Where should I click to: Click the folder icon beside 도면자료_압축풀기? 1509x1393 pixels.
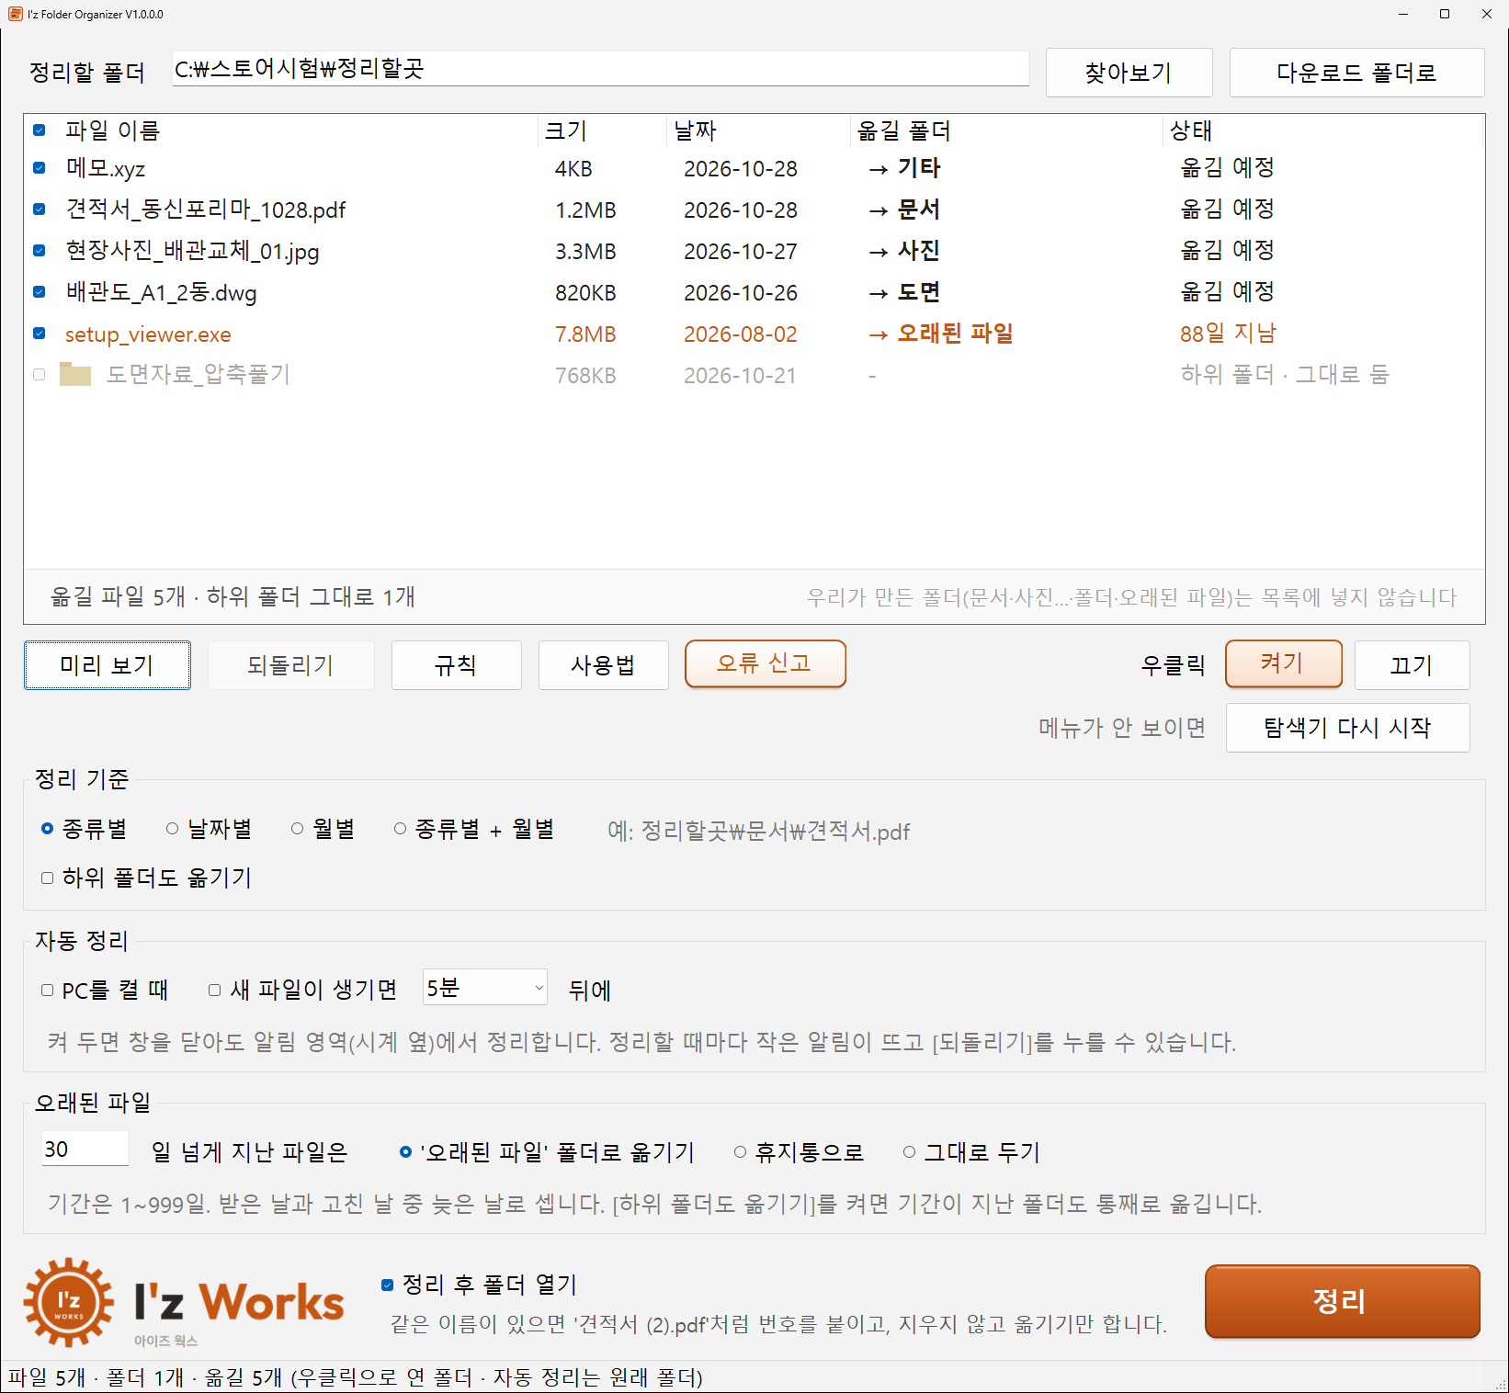pos(75,374)
